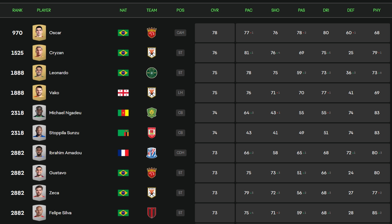Click Oscar's Brazil flag icon
Screen dimensions: 392x224
click(123, 33)
